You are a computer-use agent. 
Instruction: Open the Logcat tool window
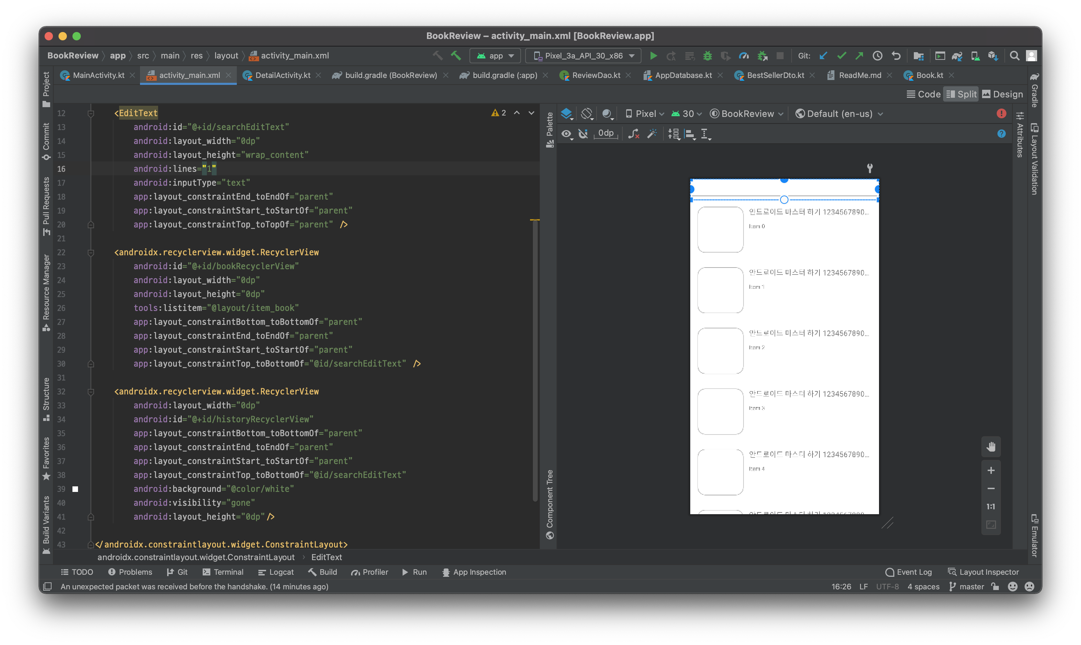(276, 572)
